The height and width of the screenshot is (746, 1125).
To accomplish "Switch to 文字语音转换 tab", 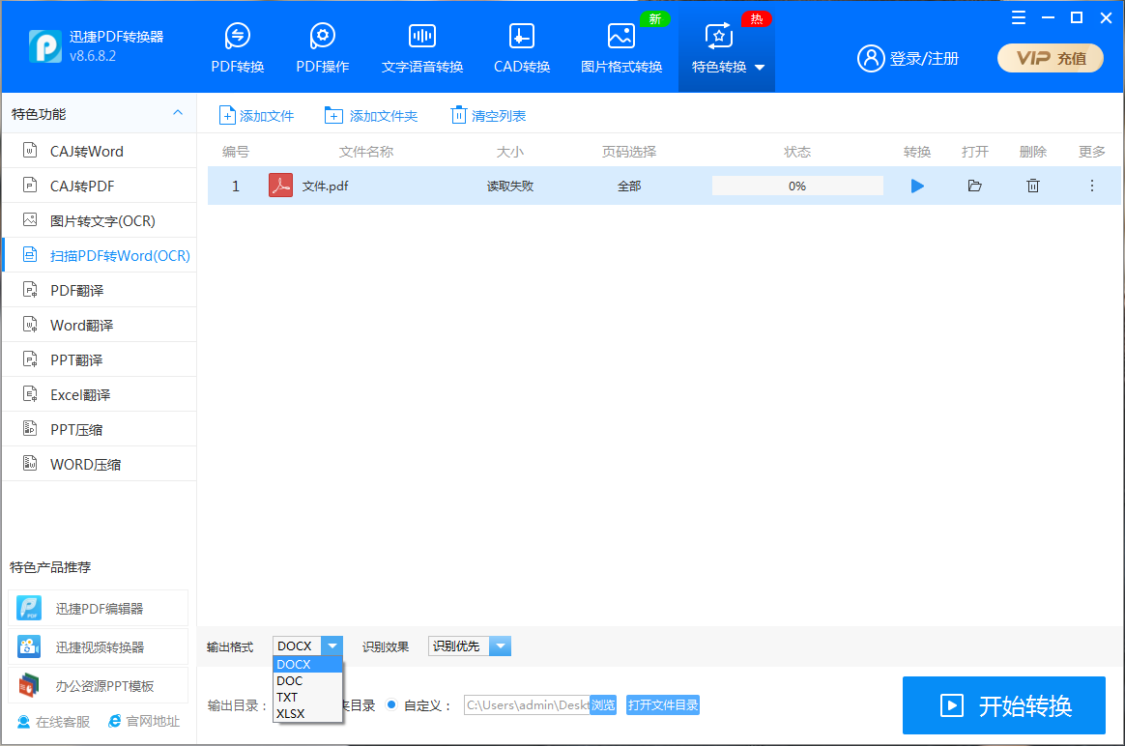I will (x=421, y=48).
